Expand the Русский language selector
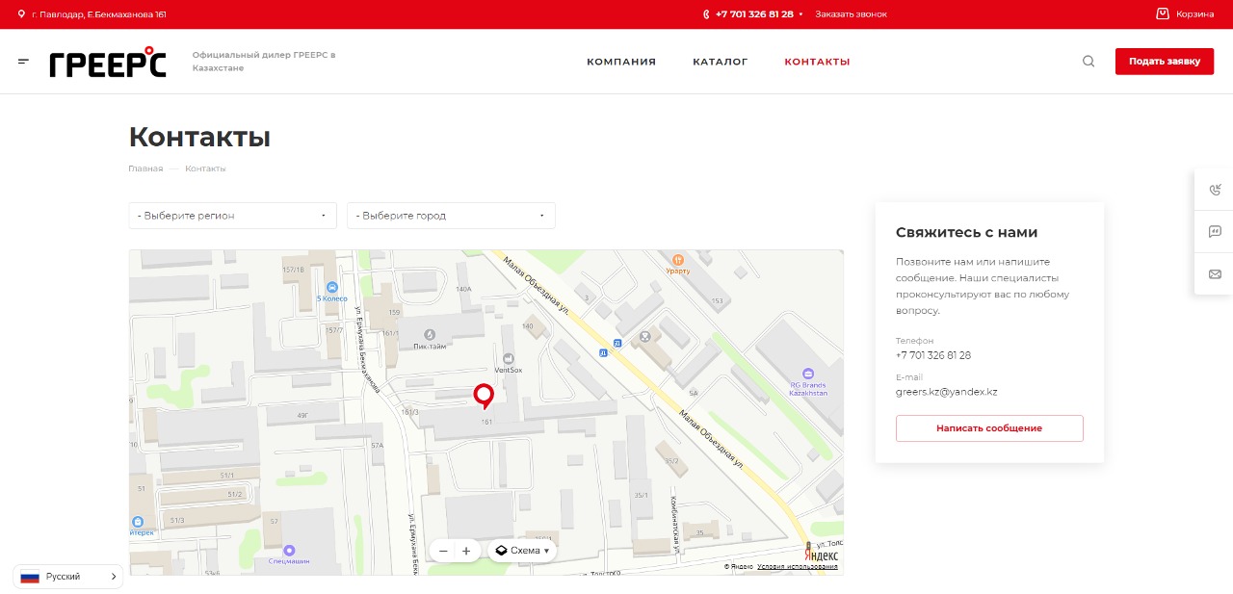Viewport: 1233px width, 594px height. 68,577
